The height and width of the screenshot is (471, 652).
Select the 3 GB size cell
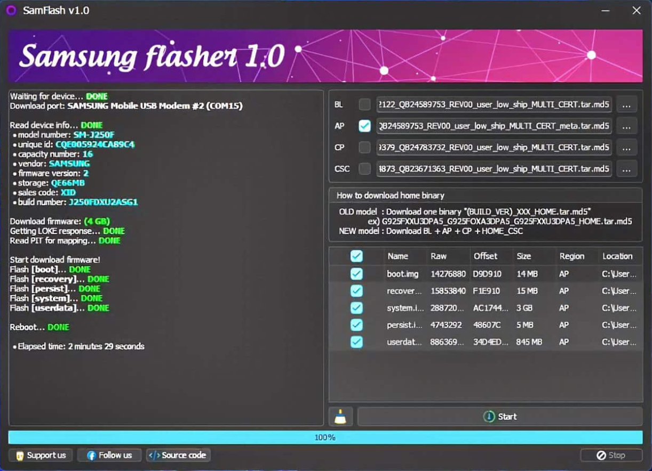[524, 308]
